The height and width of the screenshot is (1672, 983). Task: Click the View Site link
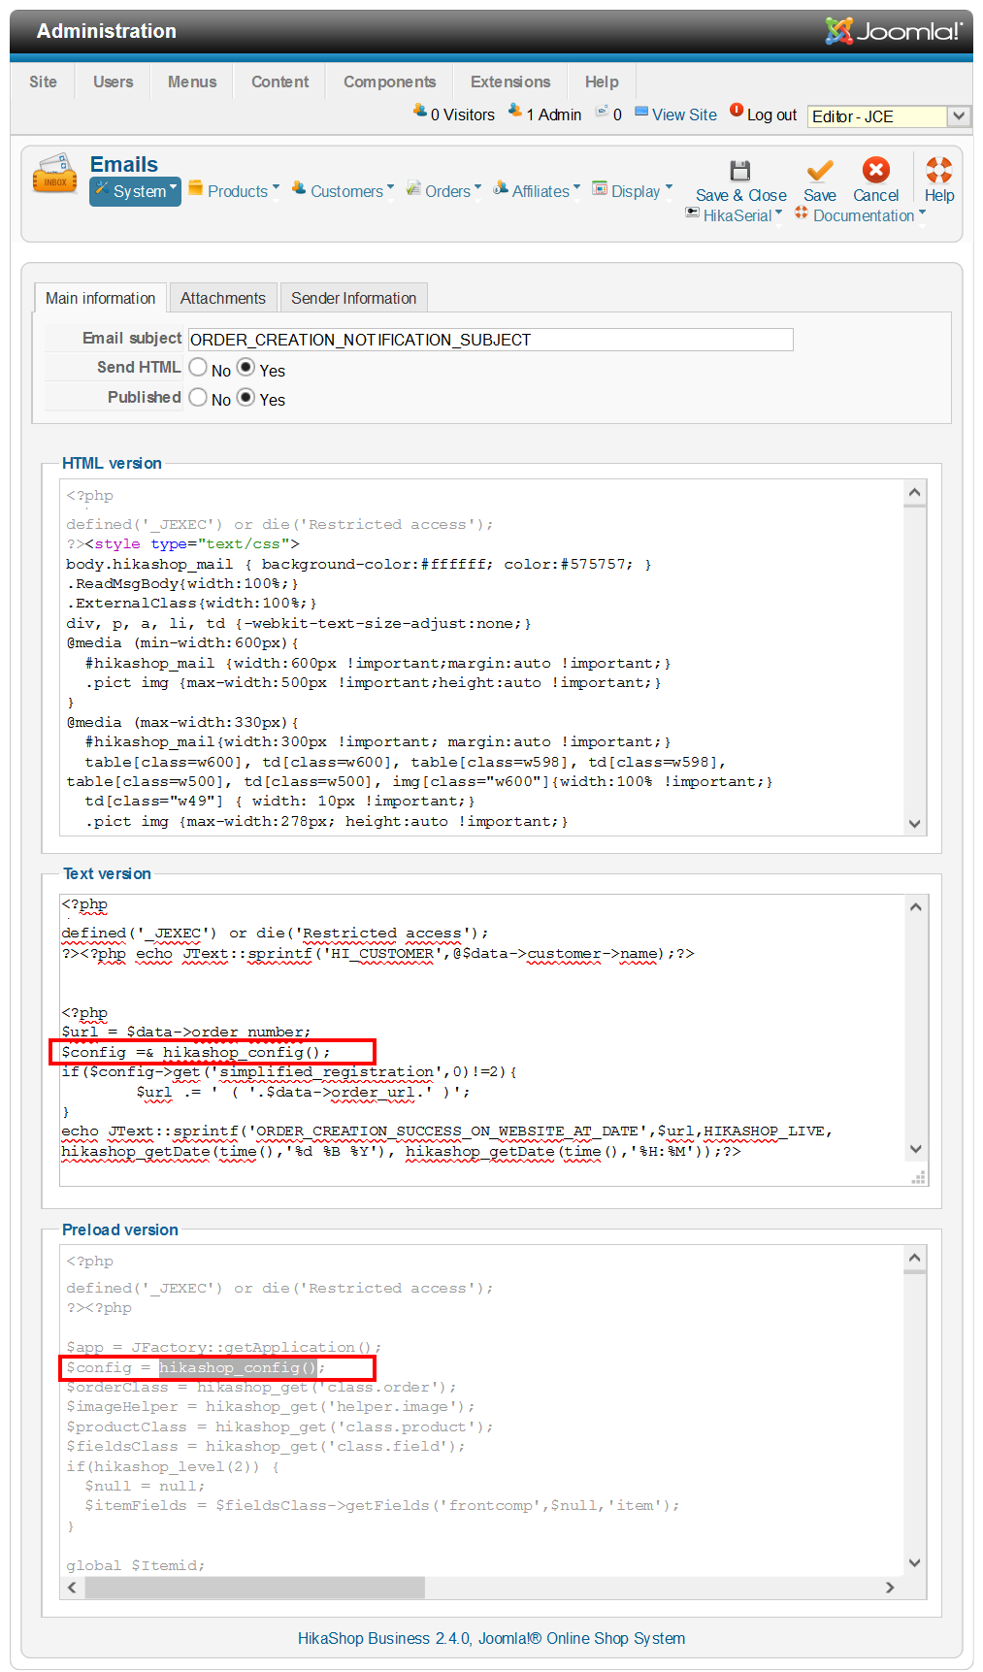684,115
